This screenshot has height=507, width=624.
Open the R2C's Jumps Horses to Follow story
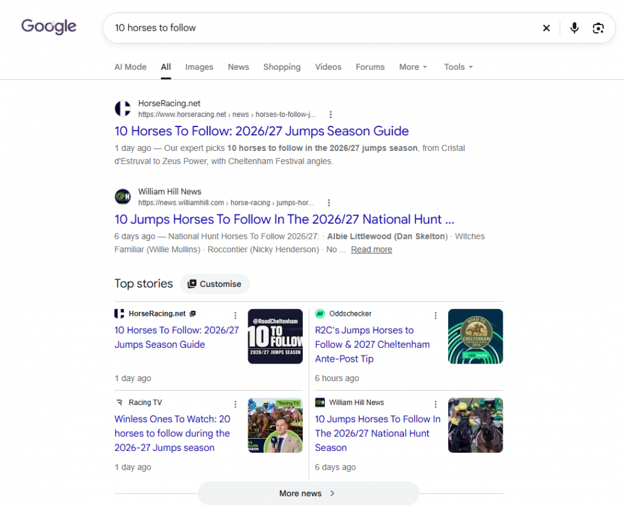coord(372,345)
